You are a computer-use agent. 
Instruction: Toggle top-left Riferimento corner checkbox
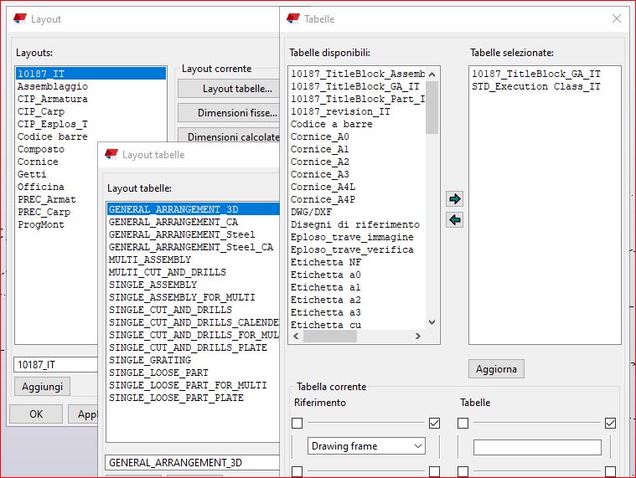[297, 423]
